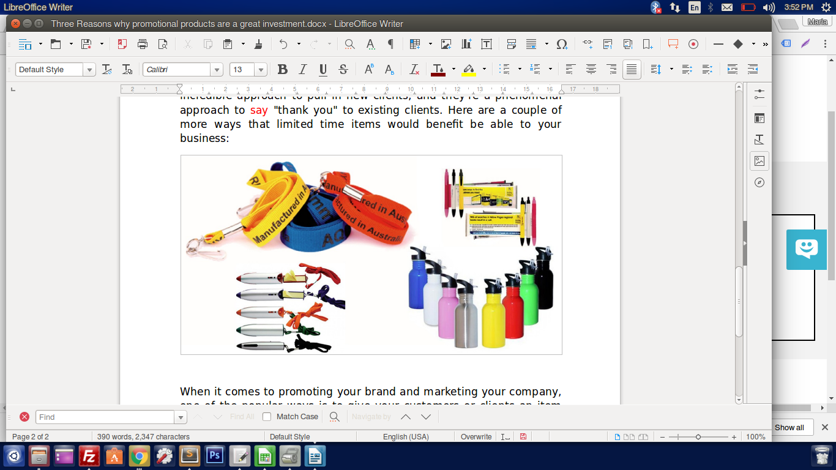Image resolution: width=836 pixels, height=470 pixels.
Task: Insert special character with Omega icon
Action: coord(562,44)
